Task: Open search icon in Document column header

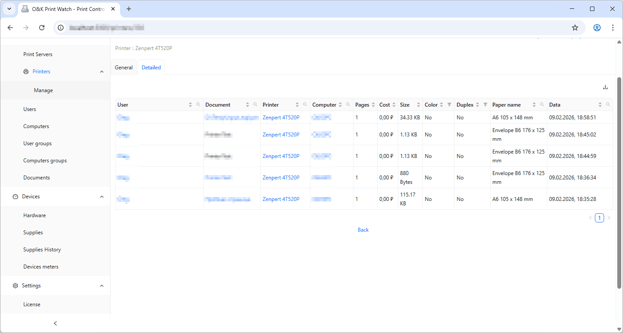Action: 255,104
